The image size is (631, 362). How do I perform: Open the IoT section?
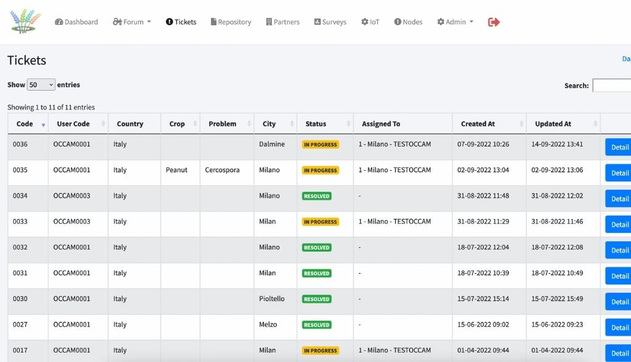(370, 22)
